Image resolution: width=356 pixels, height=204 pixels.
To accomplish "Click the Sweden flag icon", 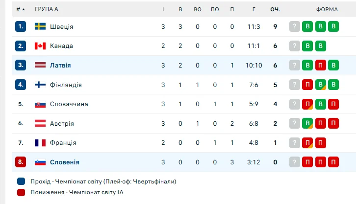I will pyautogui.click(x=40, y=26).
